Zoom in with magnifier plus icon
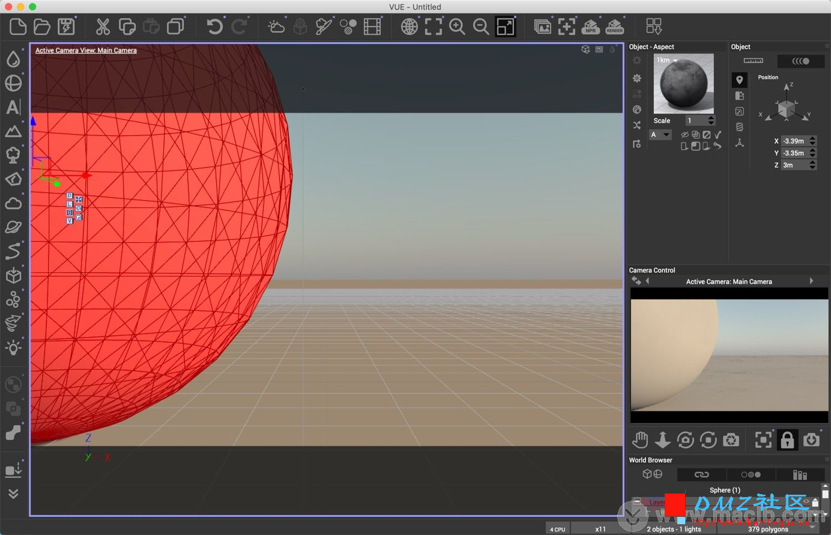This screenshot has width=831, height=535. [458, 26]
